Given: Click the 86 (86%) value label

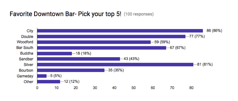Looking at the screenshot, I should click(214, 31).
